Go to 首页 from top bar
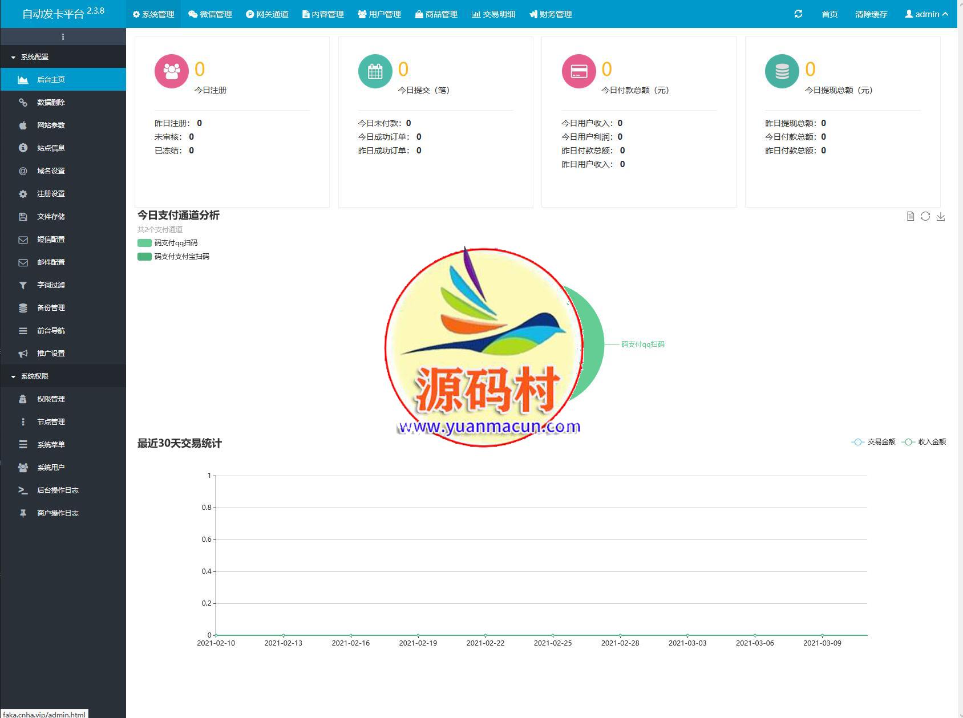 (x=830, y=14)
